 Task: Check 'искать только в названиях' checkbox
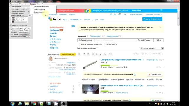click(x=79, y=44)
